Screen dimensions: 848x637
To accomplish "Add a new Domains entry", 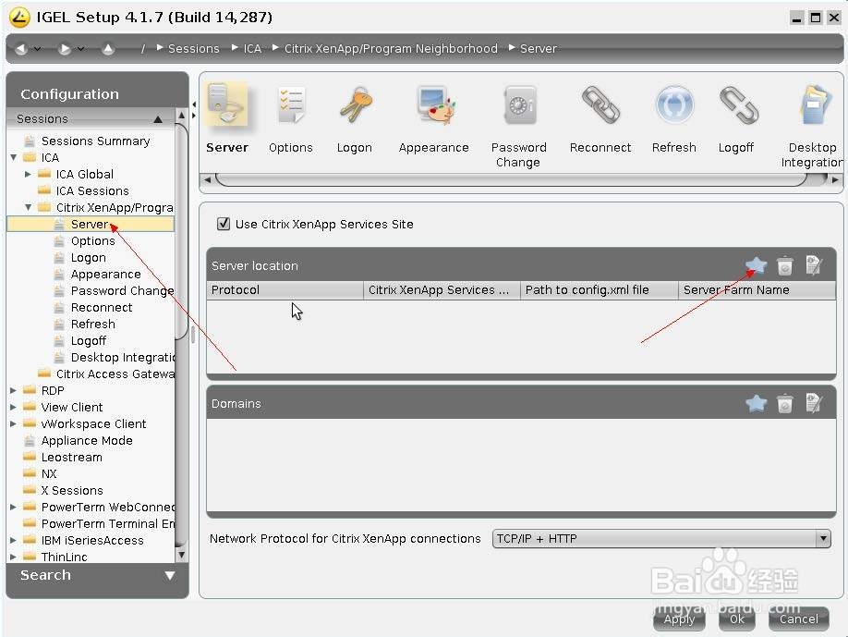I will (756, 403).
